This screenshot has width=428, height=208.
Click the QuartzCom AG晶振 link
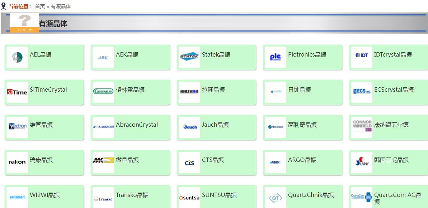click(x=398, y=198)
